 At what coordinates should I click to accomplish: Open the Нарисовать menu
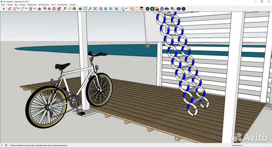coord(32,5)
